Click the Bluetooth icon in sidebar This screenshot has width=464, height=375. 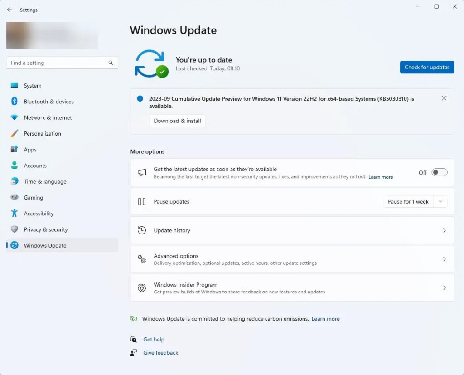[14, 102]
